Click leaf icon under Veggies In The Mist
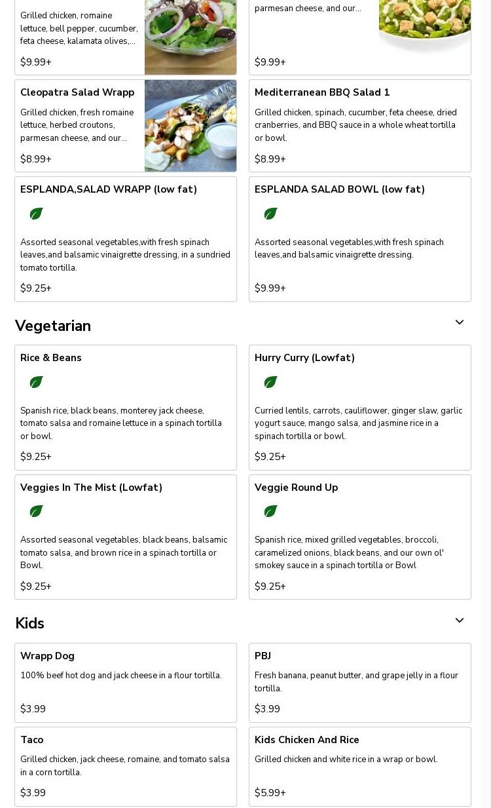 coord(36,511)
